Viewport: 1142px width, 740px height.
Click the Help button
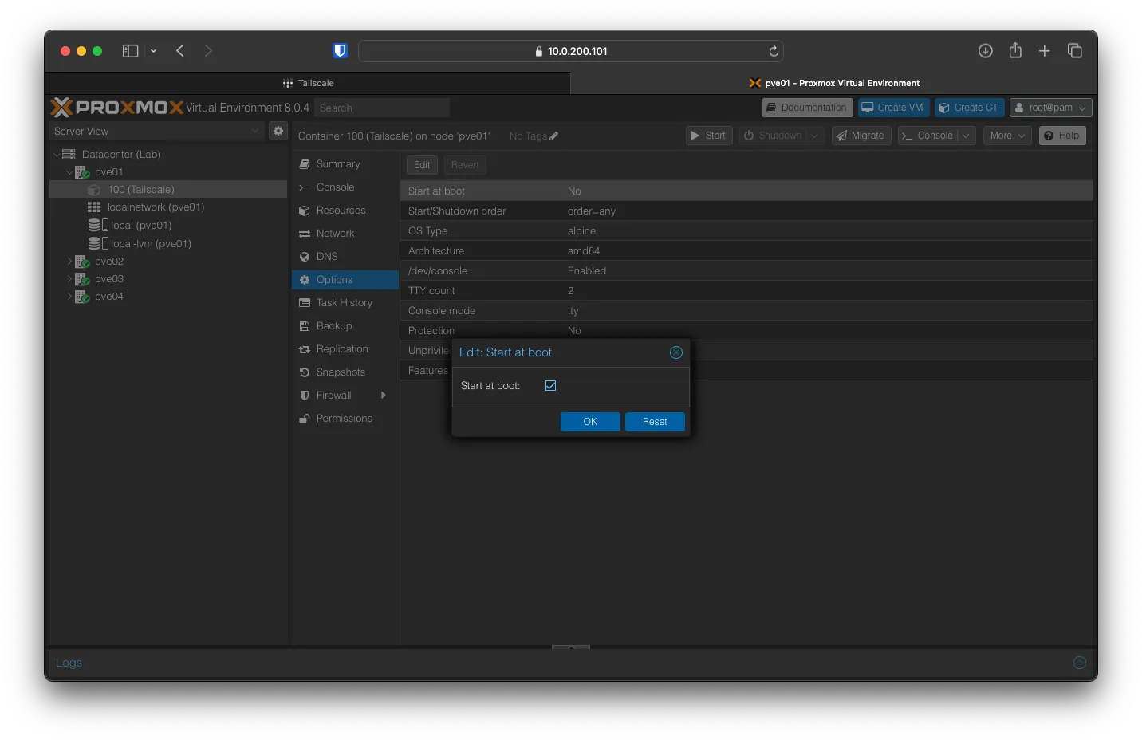coord(1062,136)
